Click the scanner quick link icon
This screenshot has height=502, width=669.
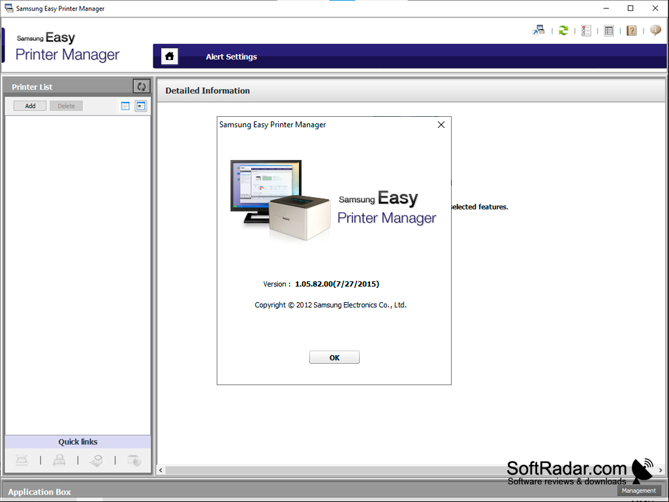(x=22, y=460)
